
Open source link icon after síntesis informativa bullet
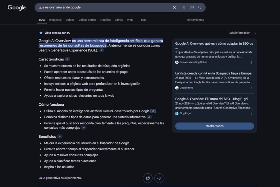tap(149, 117)
